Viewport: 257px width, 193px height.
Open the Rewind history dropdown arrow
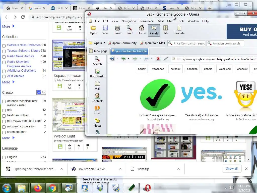[117, 58]
